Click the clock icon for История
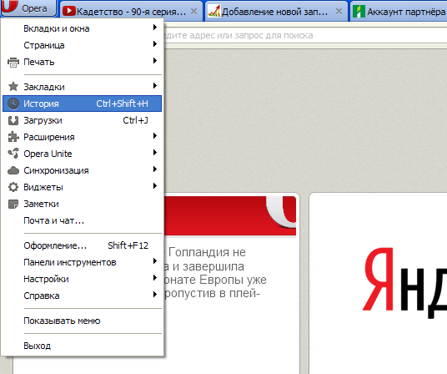 [13, 104]
